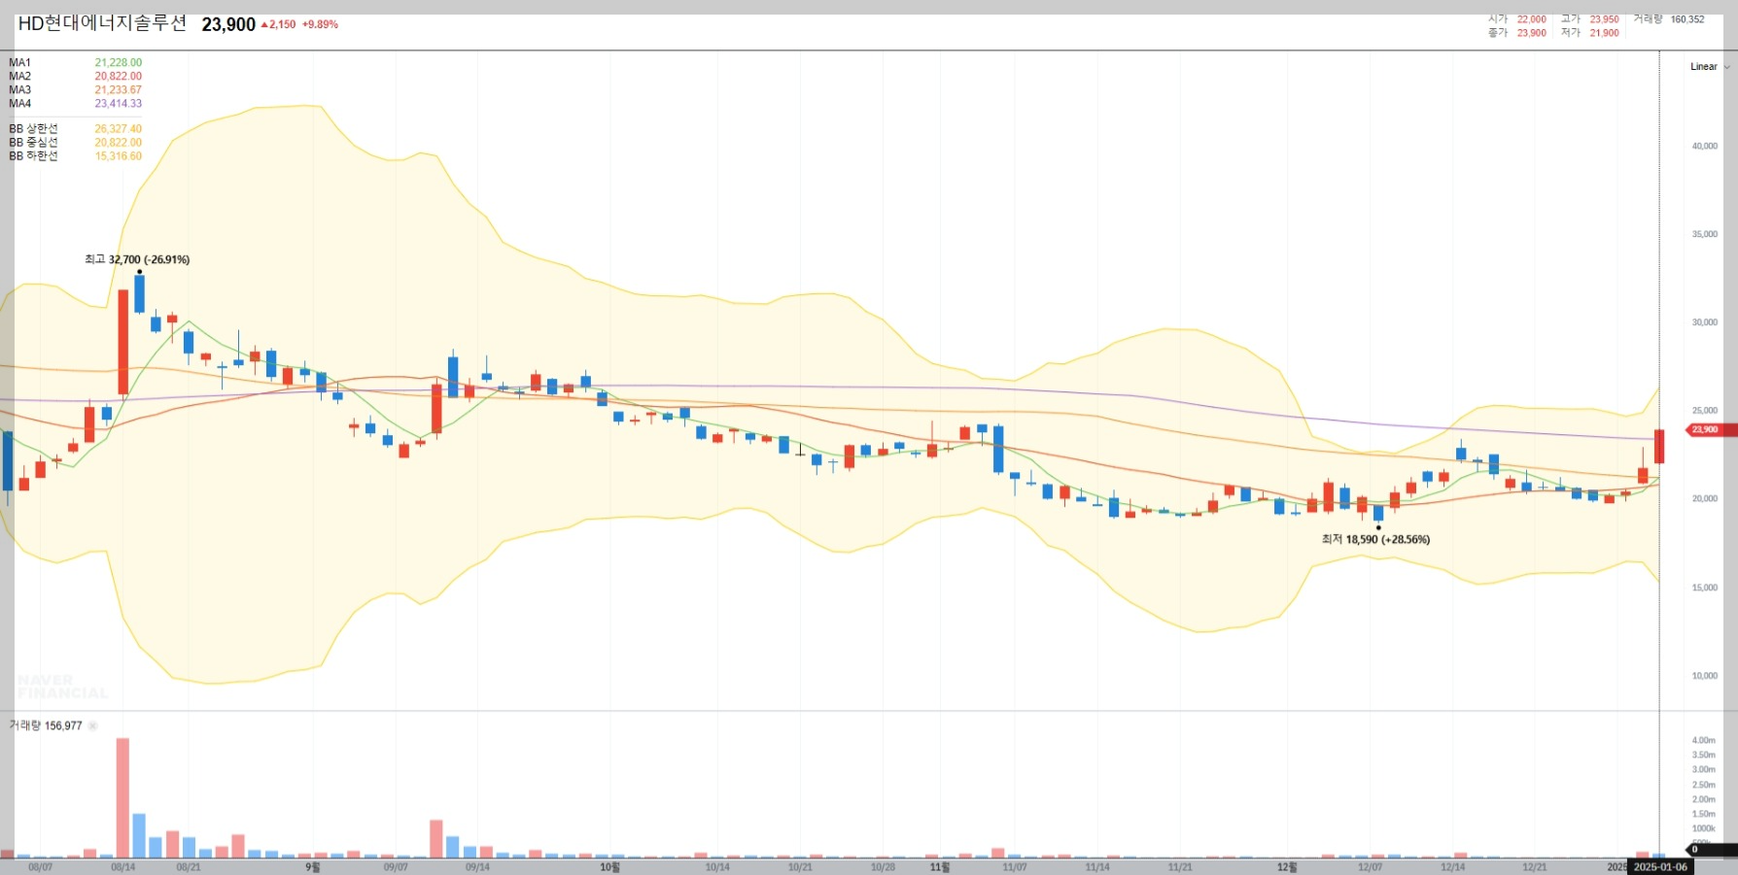The width and height of the screenshot is (1738, 875).
Task: Click the 12월 month label on time axis
Action: point(1287,867)
